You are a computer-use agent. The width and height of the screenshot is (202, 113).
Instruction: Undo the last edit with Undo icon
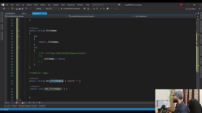pos(26,8)
